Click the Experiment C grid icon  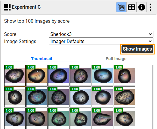[x=7, y=7]
